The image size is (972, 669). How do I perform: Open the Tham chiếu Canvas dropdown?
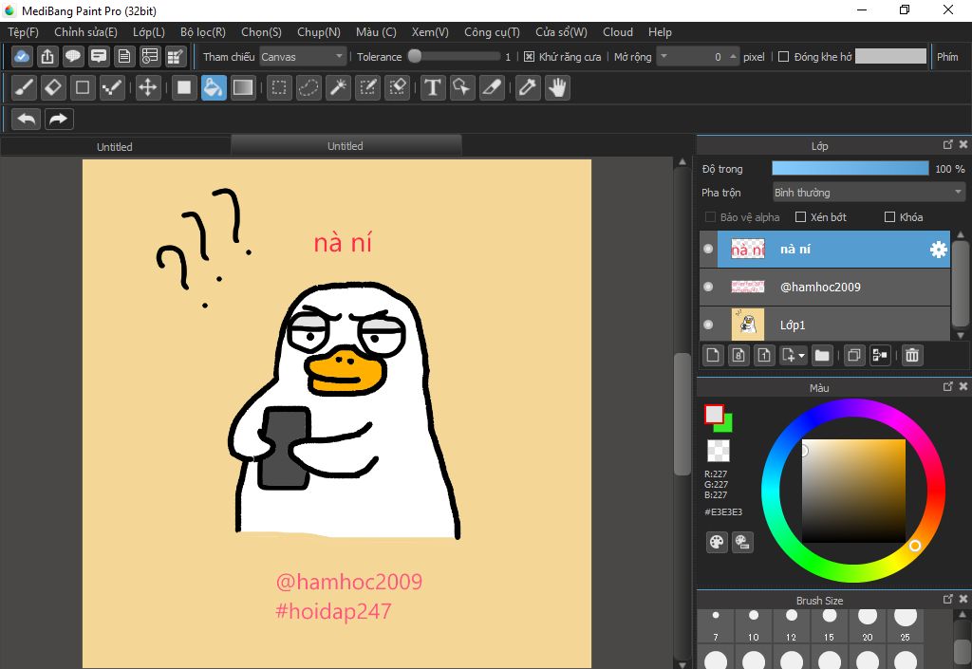click(x=303, y=56)
